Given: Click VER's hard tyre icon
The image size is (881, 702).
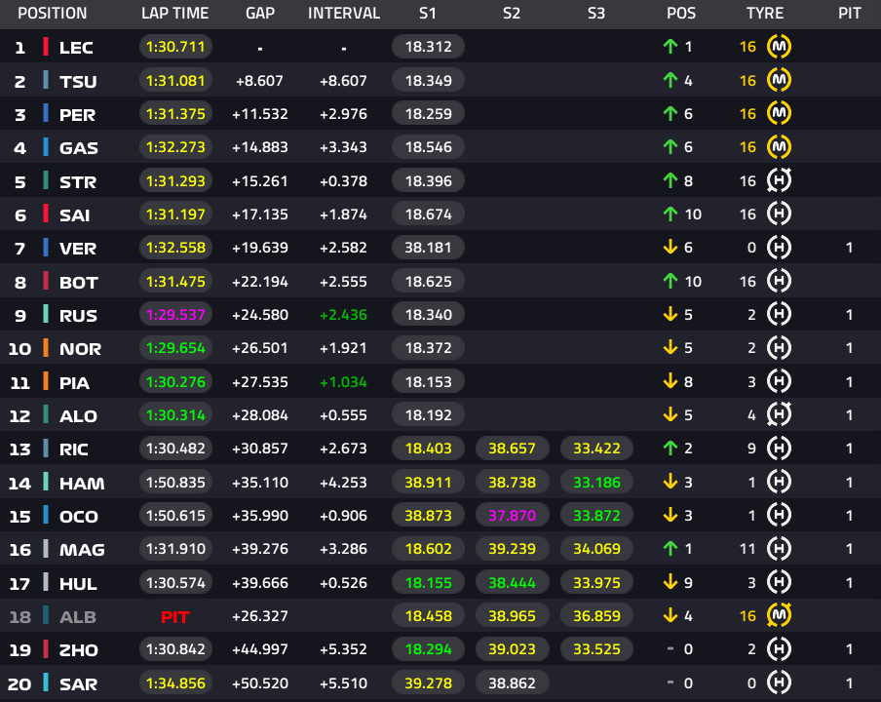Looking at the screenshot, I should (x=780, y=248).
